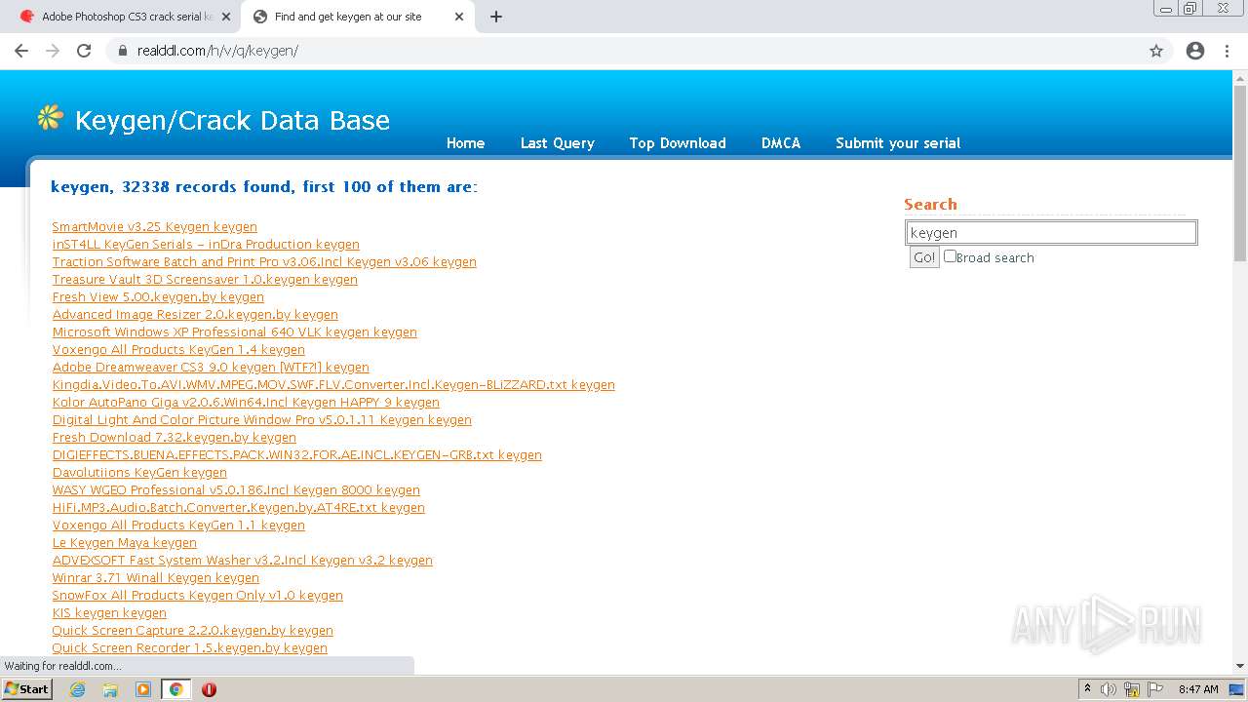
Task: Click the Keygen/Crack Data Base title
Action: click(232, 120)
